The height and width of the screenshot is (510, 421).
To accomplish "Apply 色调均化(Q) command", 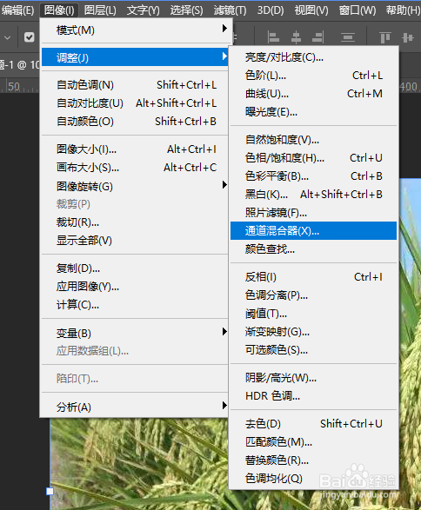I will 313,479.
